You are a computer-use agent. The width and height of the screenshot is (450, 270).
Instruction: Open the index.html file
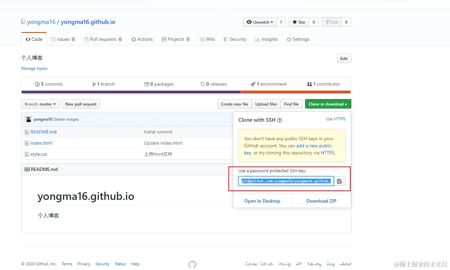[x=41, y=143]
